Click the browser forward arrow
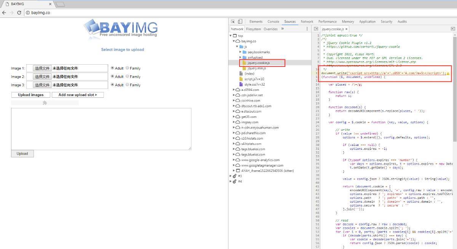 (11, 13)
